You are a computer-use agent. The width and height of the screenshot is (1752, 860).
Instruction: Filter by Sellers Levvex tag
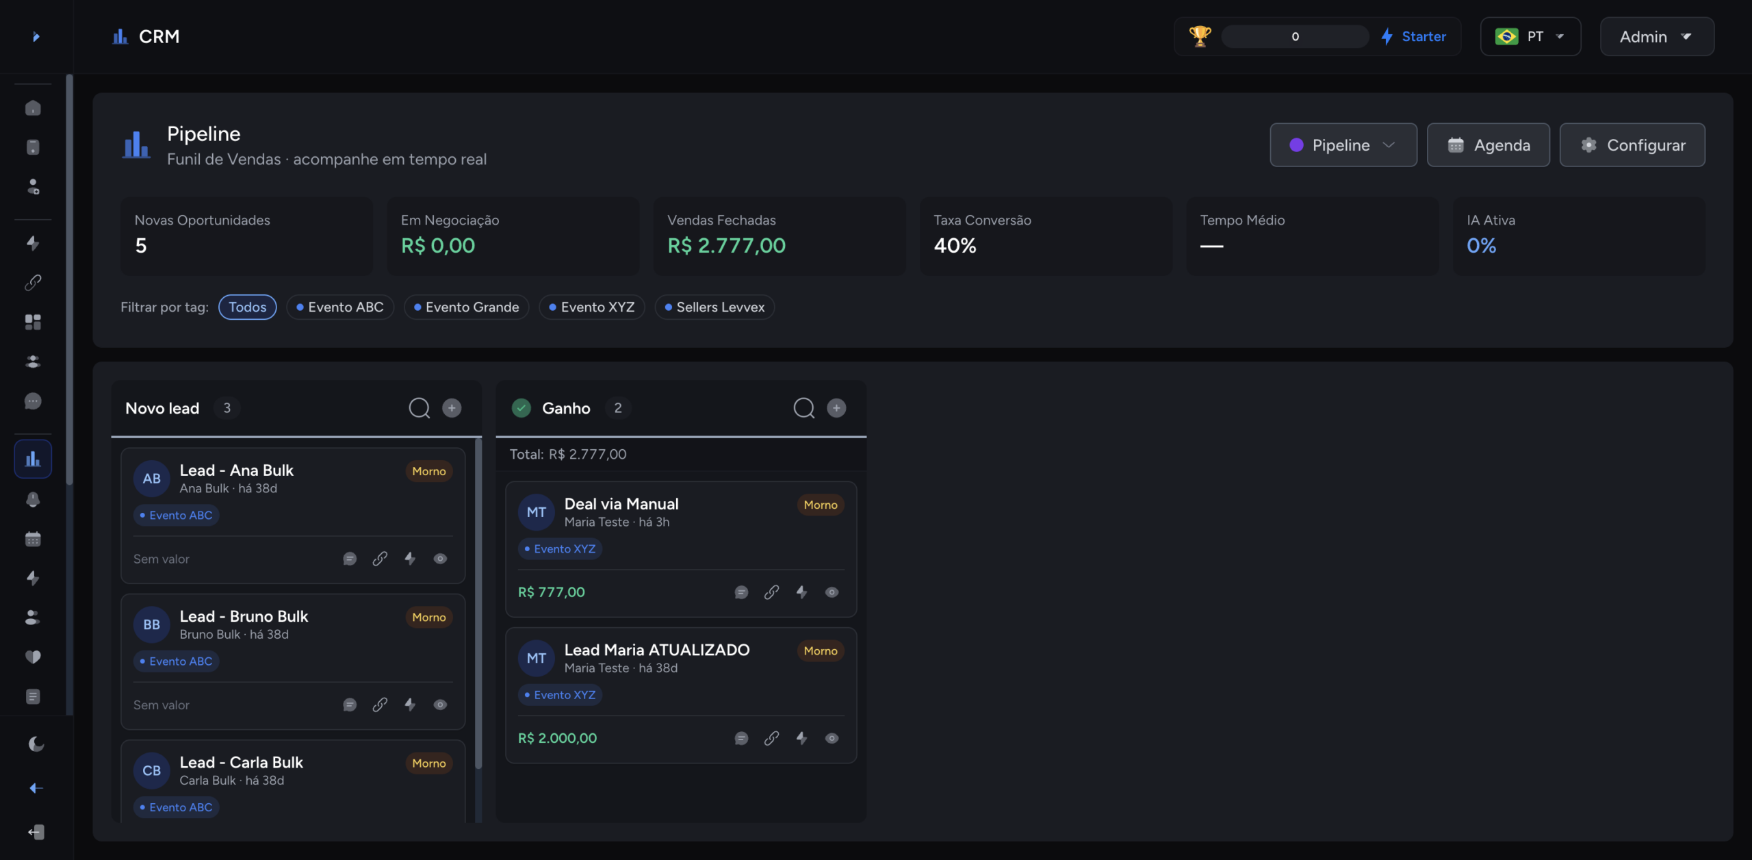click(714, 307)
